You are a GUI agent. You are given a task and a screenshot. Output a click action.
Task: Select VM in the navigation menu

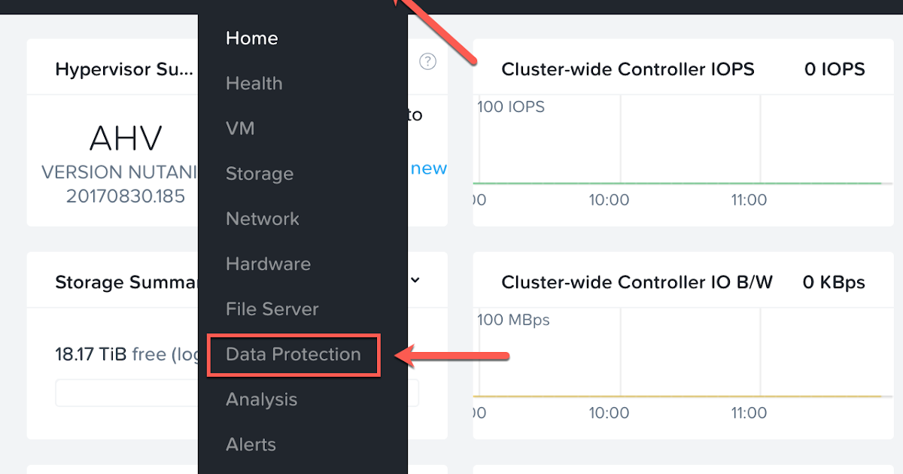click(239, 129)
